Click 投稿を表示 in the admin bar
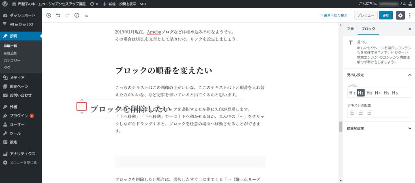This screenshot has width=415, height=183. [x=128, y=4]
